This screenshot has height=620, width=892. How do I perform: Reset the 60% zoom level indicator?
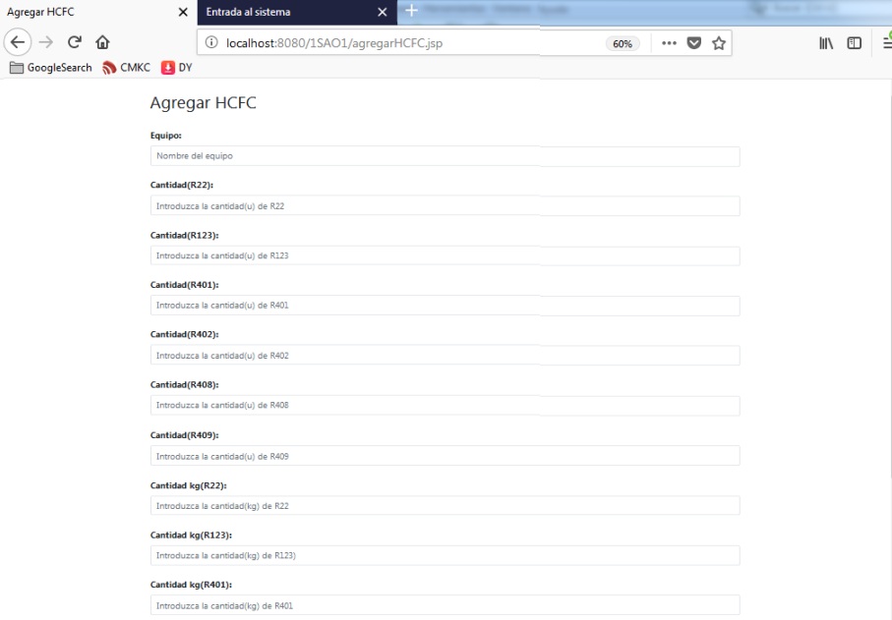point(623,44)
